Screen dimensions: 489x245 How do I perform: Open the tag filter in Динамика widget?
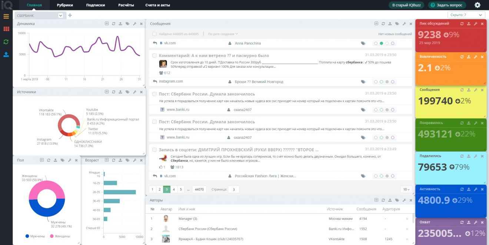tap(127, 24)
